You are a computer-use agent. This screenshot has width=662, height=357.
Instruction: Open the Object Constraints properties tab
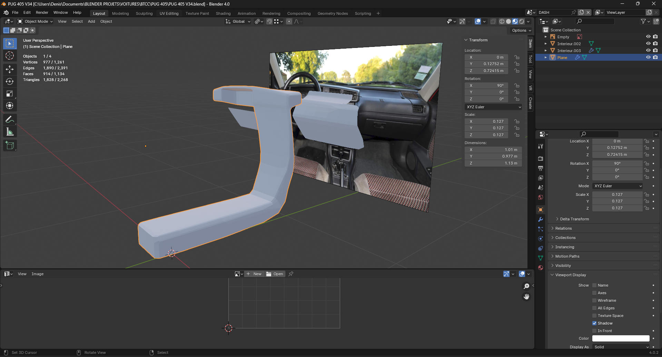541,248
